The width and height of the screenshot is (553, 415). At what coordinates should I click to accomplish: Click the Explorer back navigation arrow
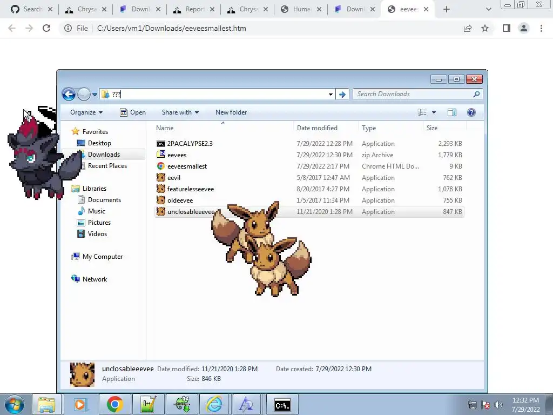69,94
